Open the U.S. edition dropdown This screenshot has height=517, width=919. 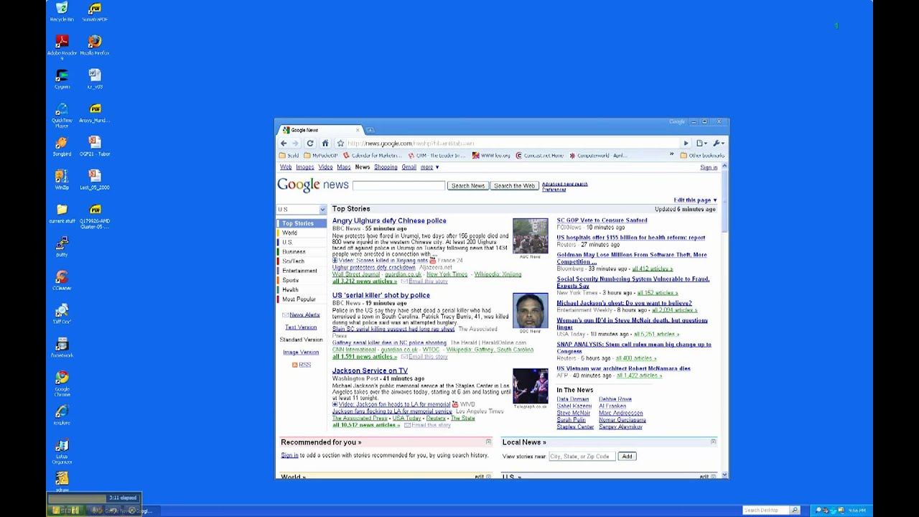click(302, 210)
